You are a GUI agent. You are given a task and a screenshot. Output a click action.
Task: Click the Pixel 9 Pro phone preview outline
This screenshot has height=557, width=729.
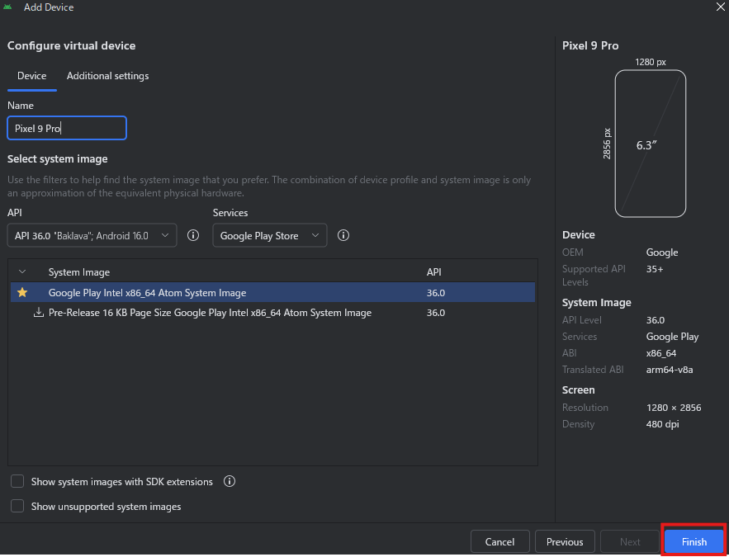point(651,144)
